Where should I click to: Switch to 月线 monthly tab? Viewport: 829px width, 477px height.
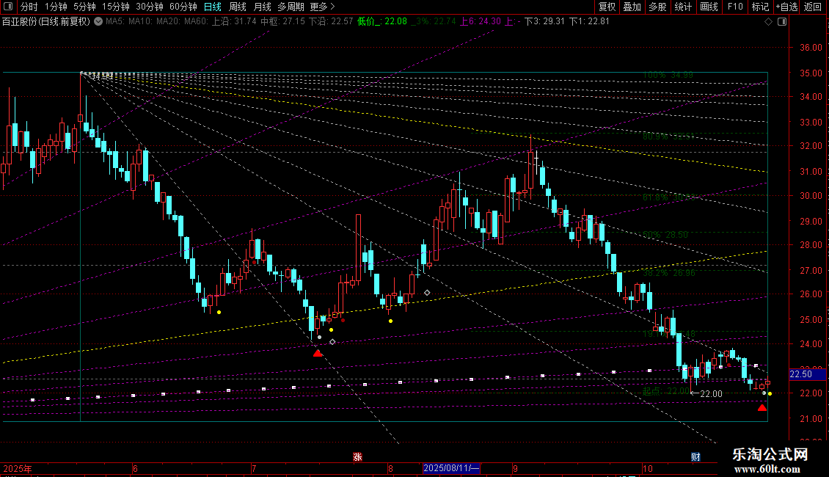pos(262,7)
